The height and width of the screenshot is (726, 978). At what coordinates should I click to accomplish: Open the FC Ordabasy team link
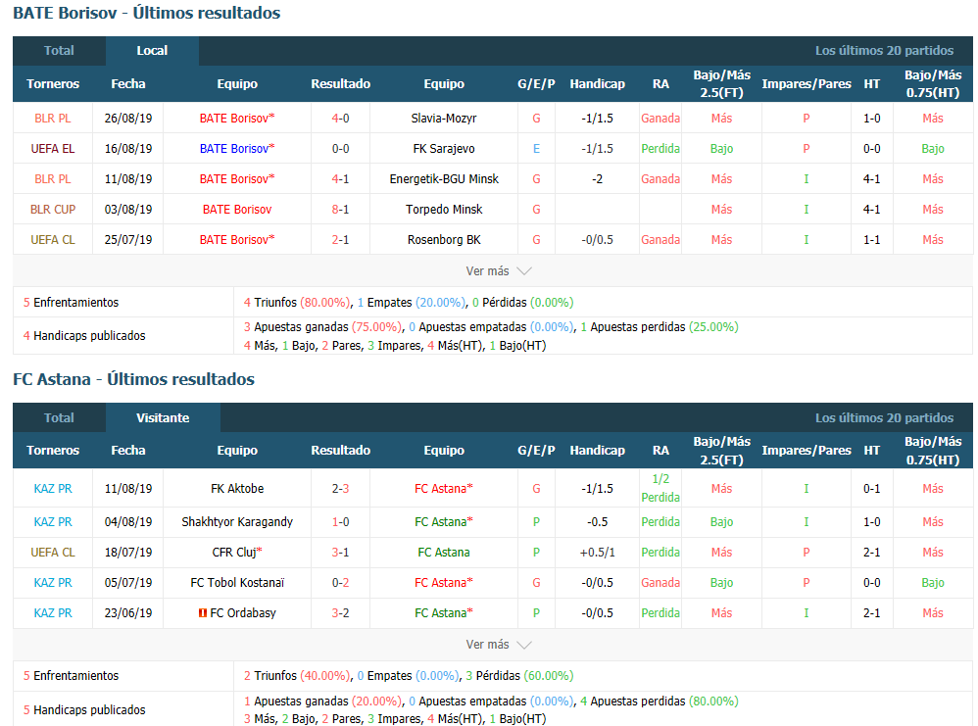point(243,613)
